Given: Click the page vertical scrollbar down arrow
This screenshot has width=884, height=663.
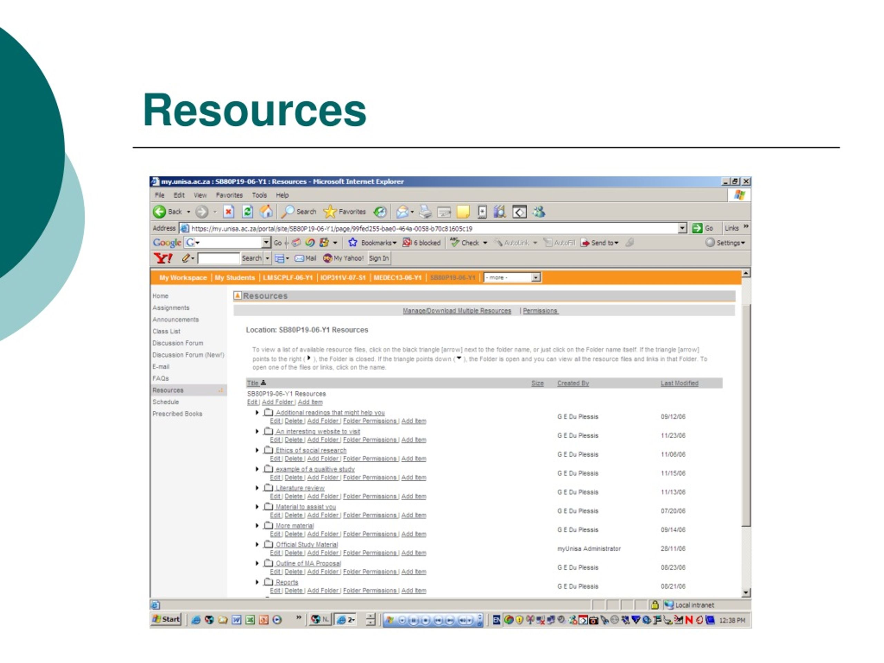Looking at the screenshot, I should click(x=746, y=593).
